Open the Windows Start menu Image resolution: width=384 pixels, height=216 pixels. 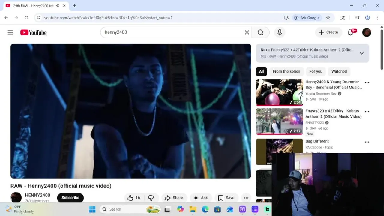click(92, 209)
